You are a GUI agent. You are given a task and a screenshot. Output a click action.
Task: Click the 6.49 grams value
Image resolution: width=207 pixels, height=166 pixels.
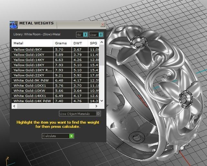click(59, 96)
